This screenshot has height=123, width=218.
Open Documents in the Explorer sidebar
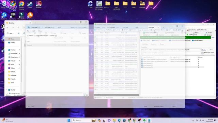[14, 57]
